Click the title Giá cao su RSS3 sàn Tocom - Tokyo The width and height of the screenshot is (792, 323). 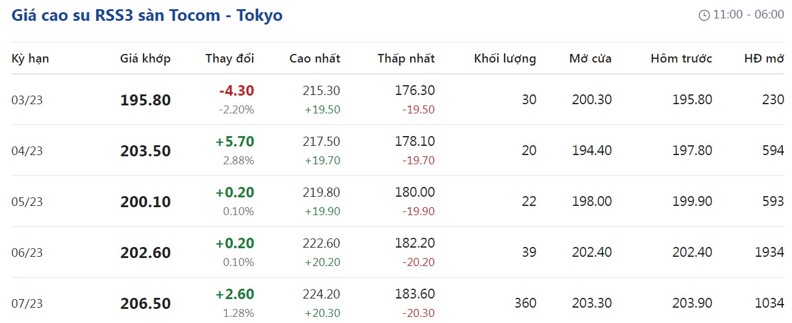pos(147,15)
